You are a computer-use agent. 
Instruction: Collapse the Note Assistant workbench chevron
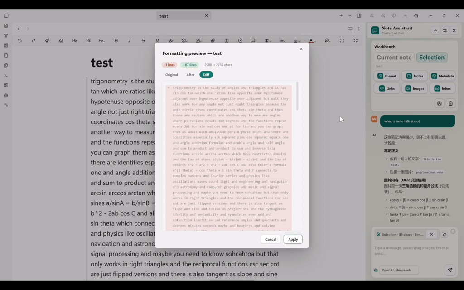pos(435,30)
